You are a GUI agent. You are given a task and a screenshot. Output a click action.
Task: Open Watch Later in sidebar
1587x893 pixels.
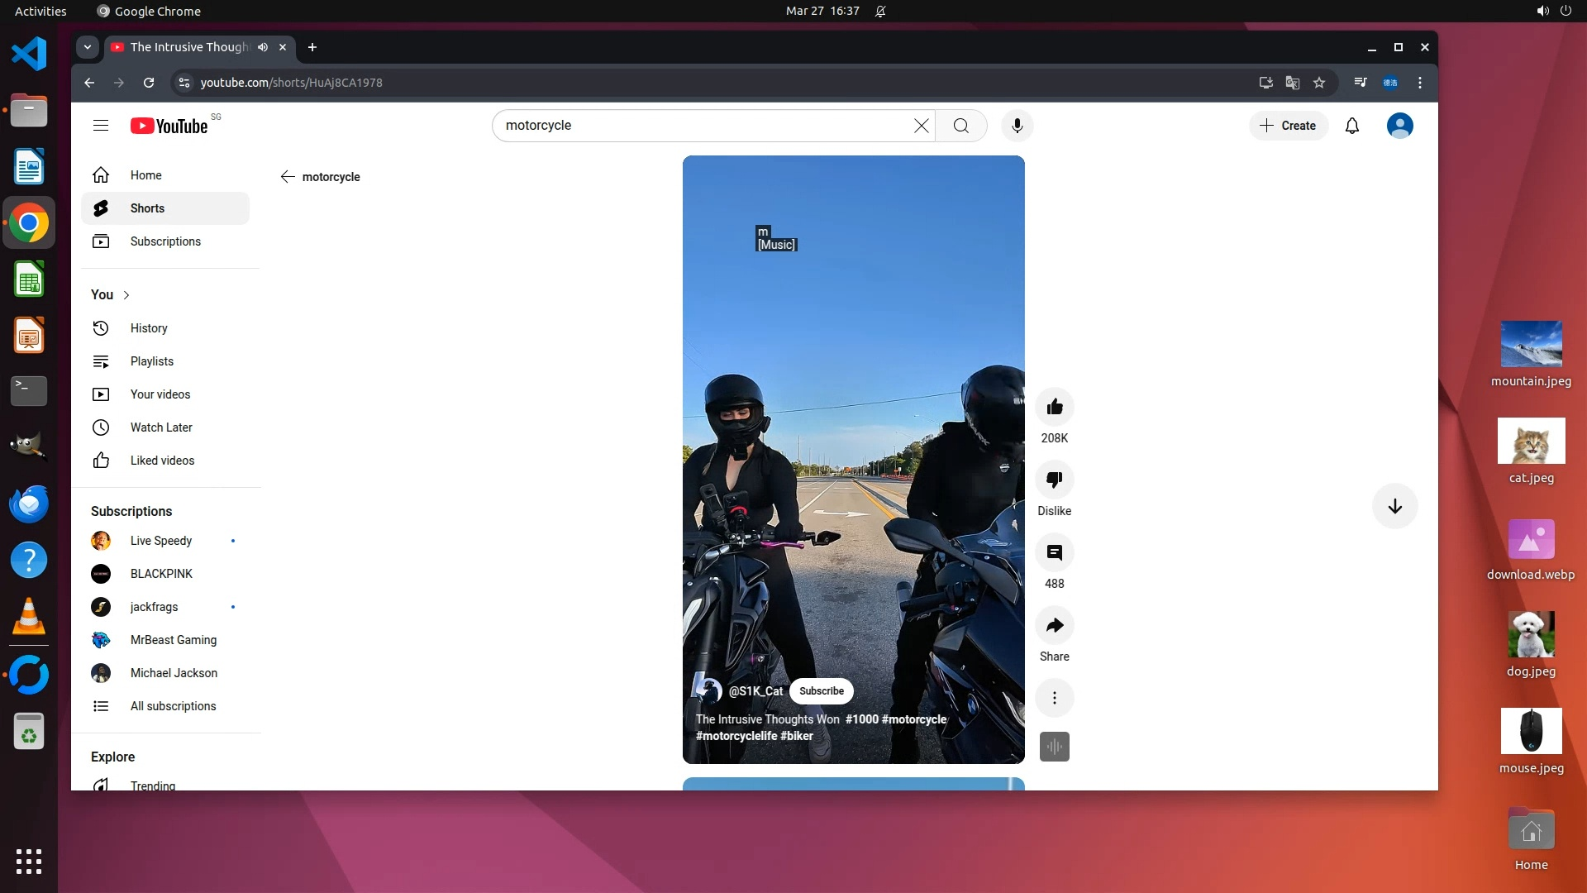161,427
